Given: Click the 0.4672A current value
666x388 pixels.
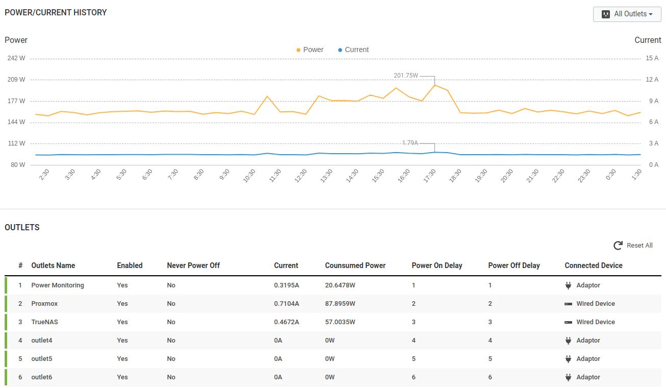Looking at the screenshot, I should pyautogui.click(x=287, y=322).
